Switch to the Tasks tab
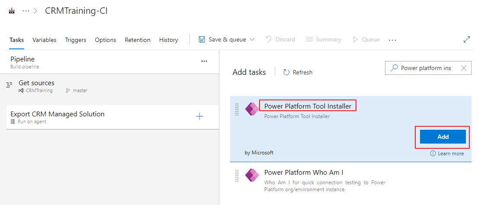The image size is (478, 205). pos(16,40)
